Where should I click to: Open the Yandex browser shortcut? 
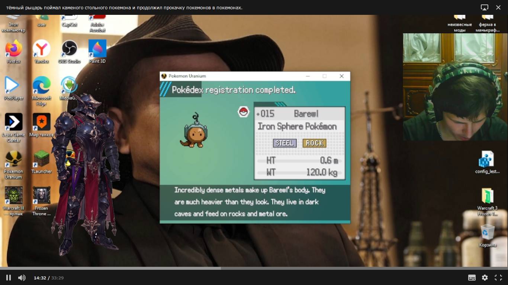pos(42,52)
